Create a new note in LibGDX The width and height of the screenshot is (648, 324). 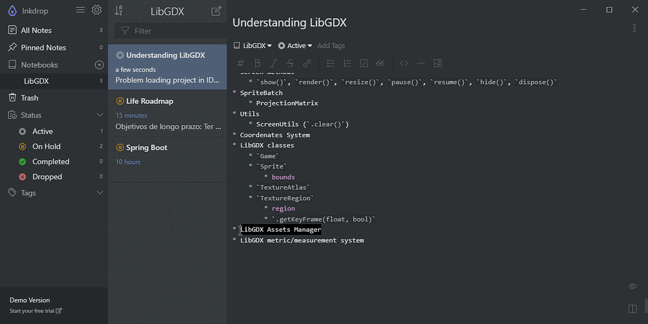(x=216, y=11)
